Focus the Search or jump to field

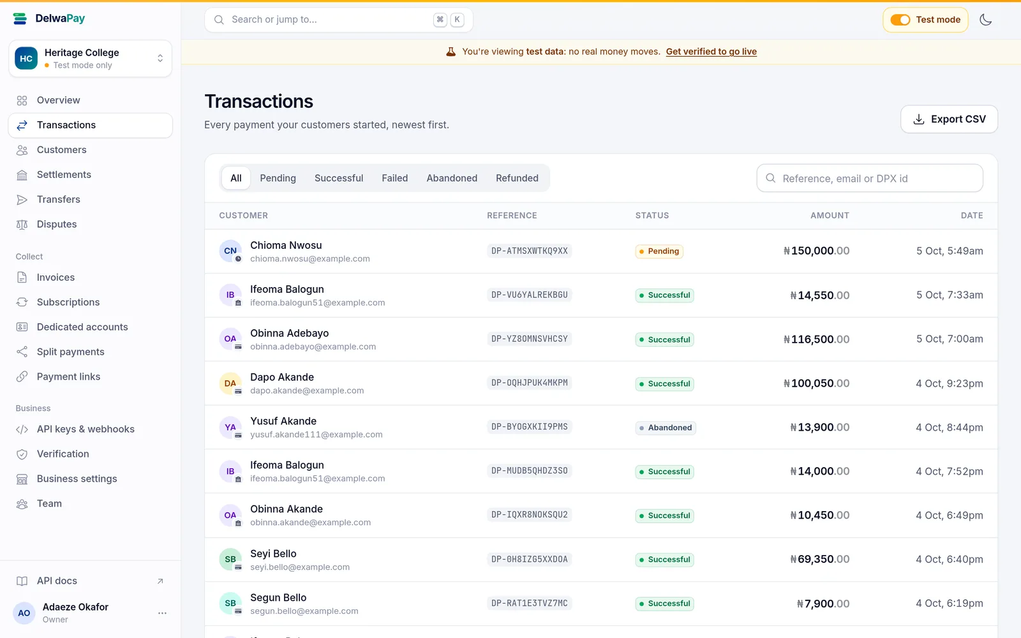pos(338,20)
